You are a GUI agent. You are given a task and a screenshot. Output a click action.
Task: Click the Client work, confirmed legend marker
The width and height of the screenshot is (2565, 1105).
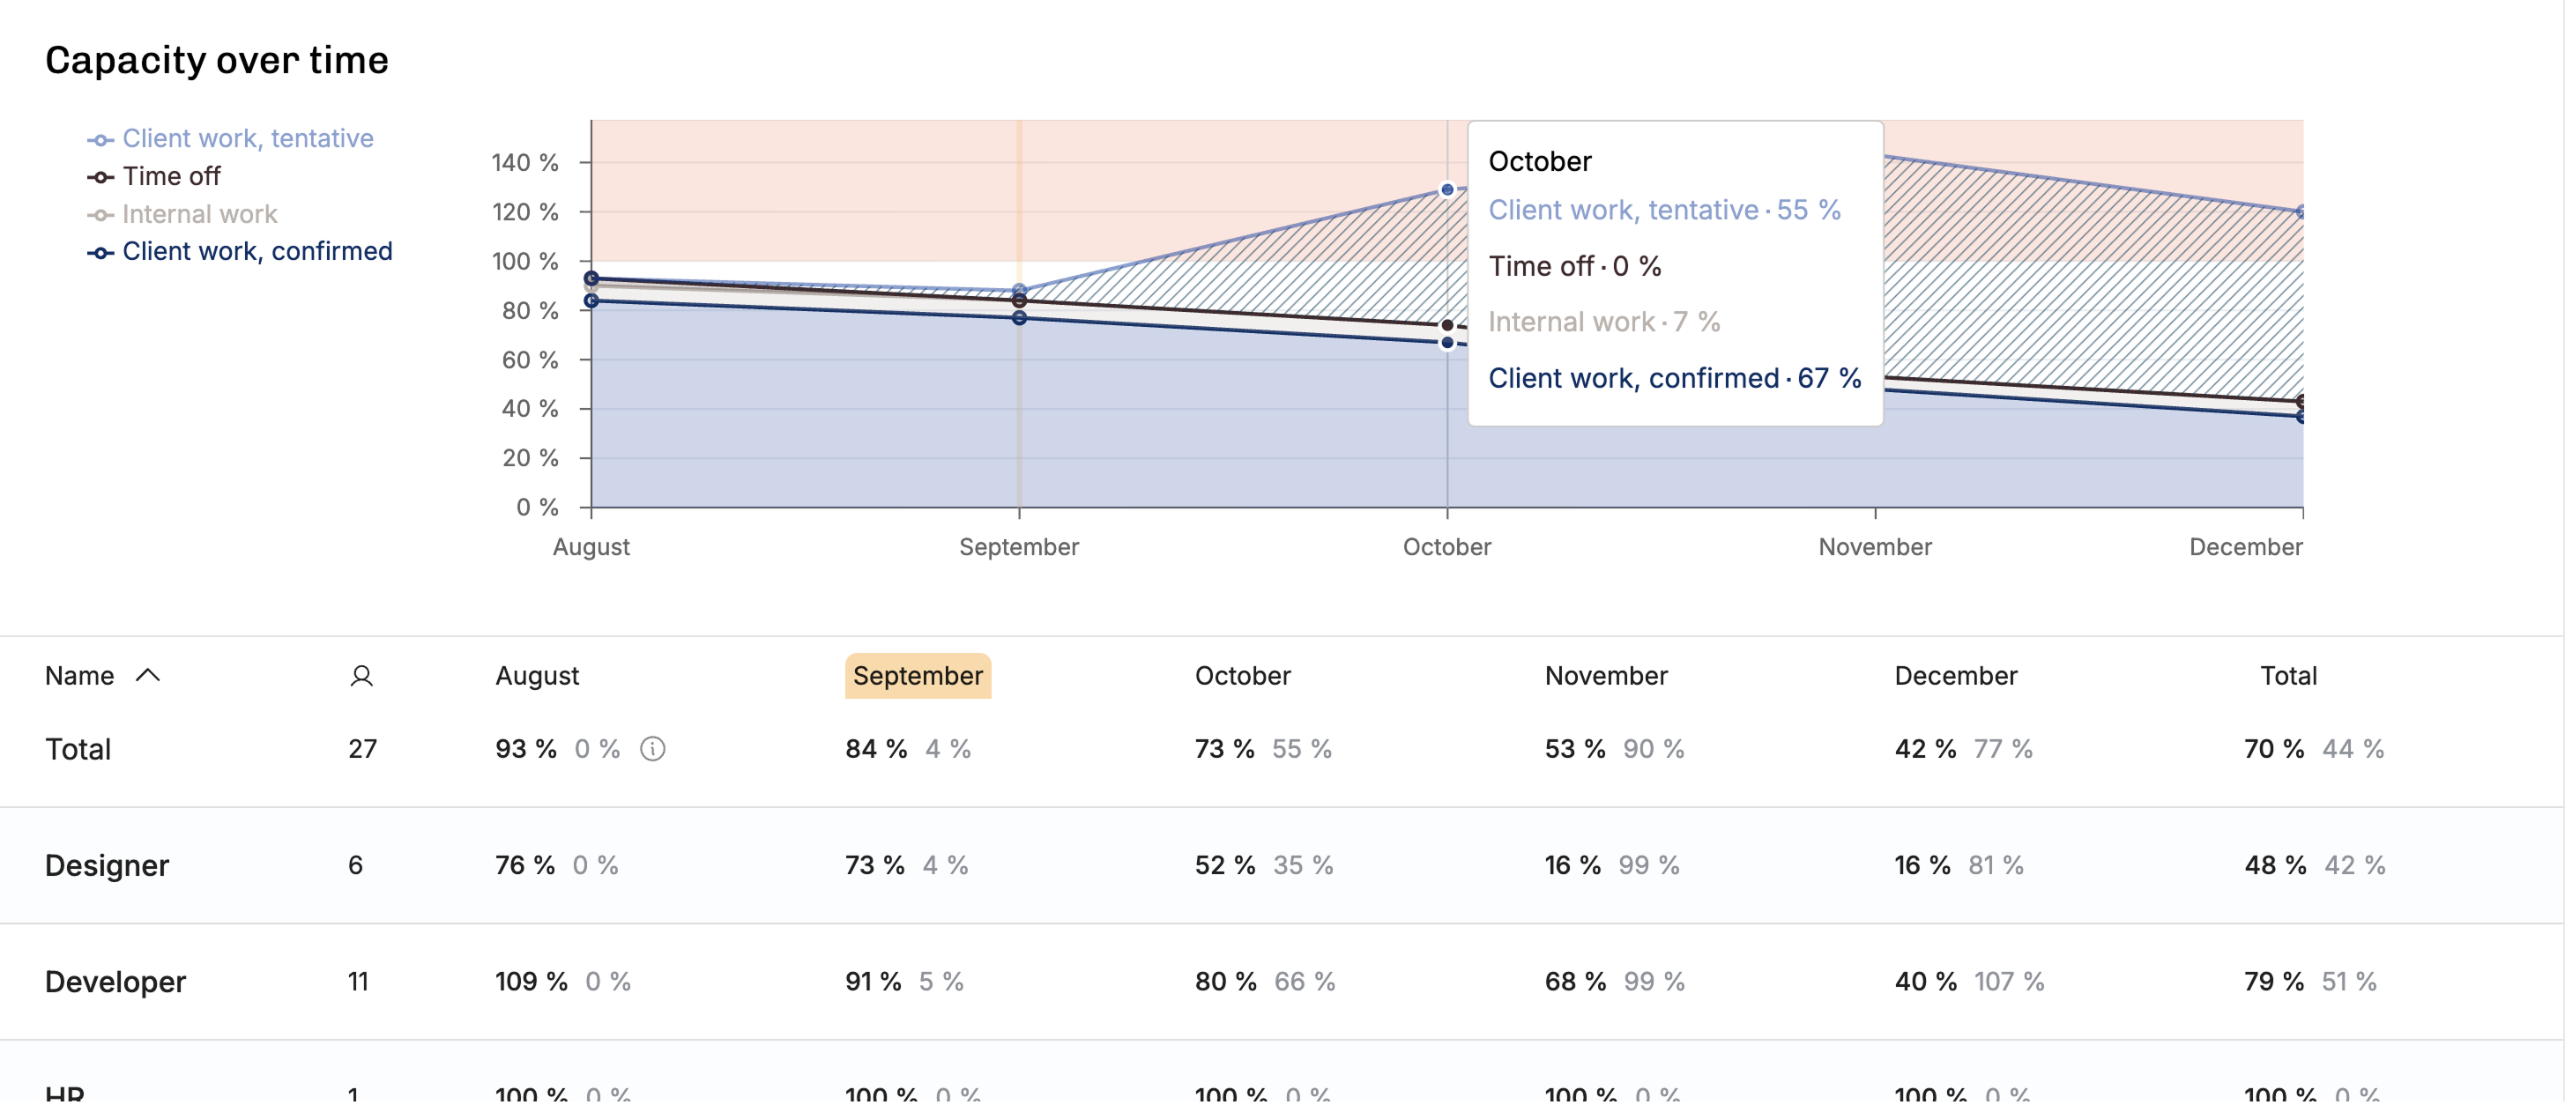(100, 253)
